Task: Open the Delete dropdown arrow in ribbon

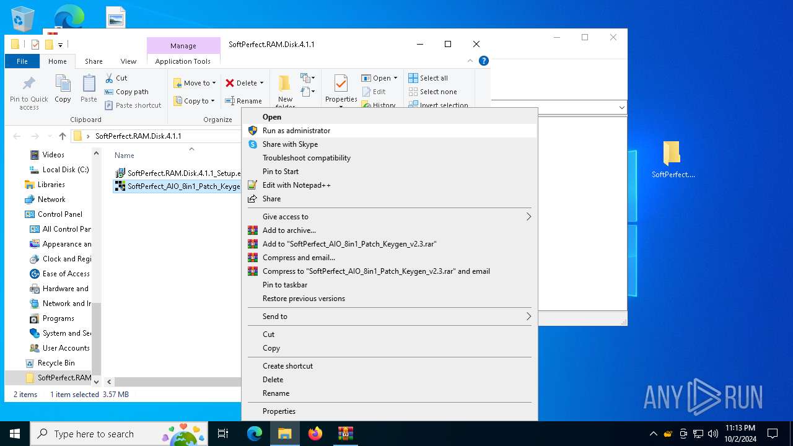Action: tap(261, 83)
